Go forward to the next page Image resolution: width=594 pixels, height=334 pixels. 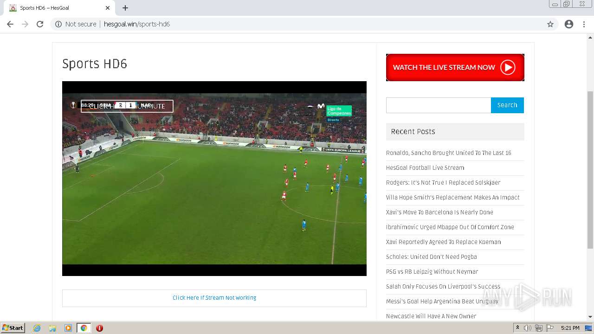point(25,24)
